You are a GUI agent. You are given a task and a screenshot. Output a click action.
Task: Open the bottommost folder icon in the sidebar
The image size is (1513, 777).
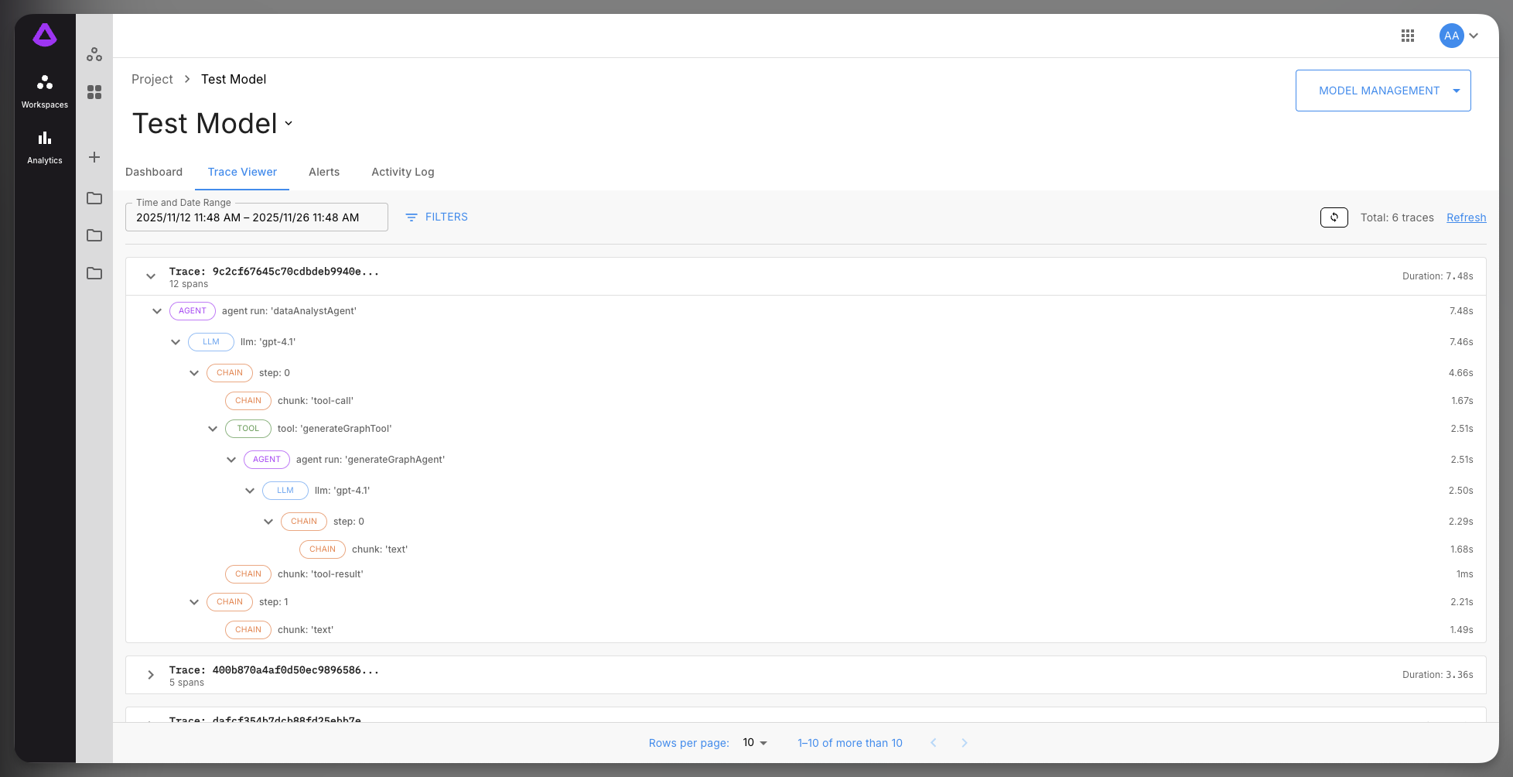[x=94, y=273]
